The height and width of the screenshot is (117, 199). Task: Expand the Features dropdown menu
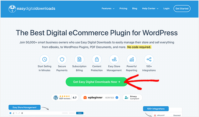pos(108,8)
